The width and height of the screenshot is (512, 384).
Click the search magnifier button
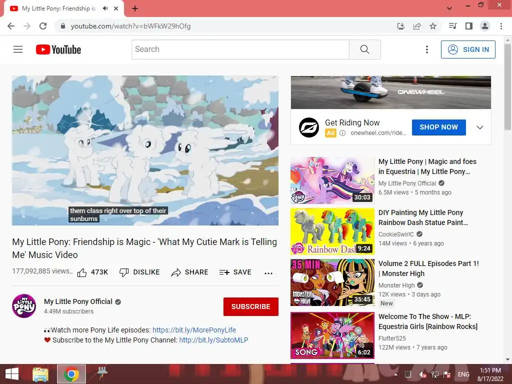pyautogui.click(x=364, y=49)
